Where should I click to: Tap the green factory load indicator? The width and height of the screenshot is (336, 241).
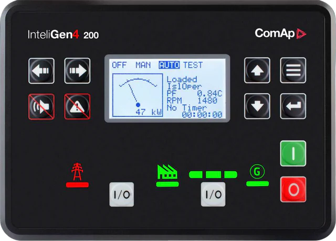tap(167, 172)
